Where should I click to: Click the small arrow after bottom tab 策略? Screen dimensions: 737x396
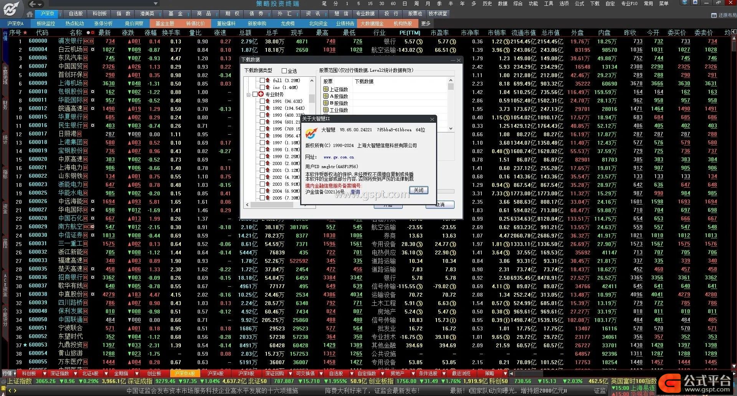click(x=505, y=373)
